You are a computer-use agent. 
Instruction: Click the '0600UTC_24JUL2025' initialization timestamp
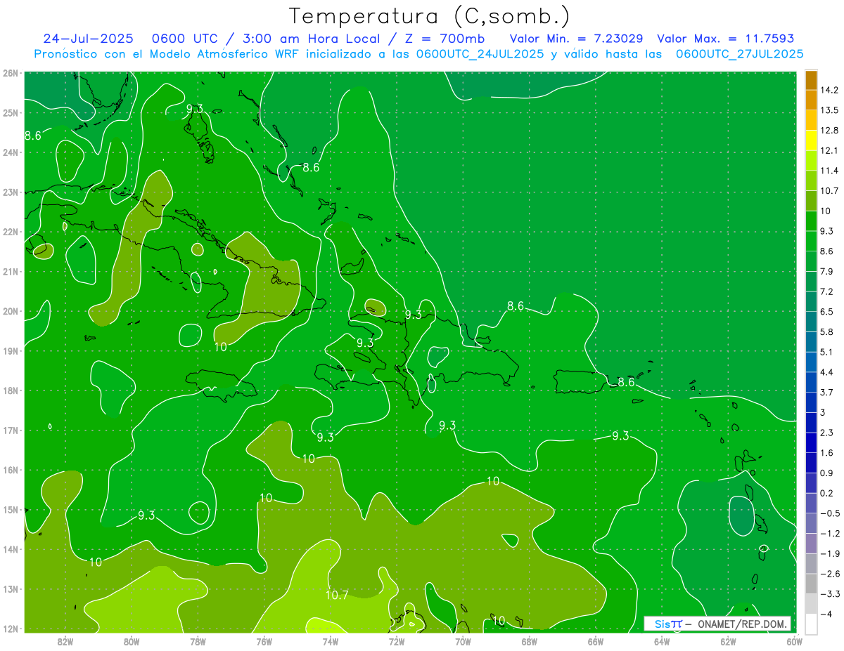pyautogui.click(x=480, y=53)
